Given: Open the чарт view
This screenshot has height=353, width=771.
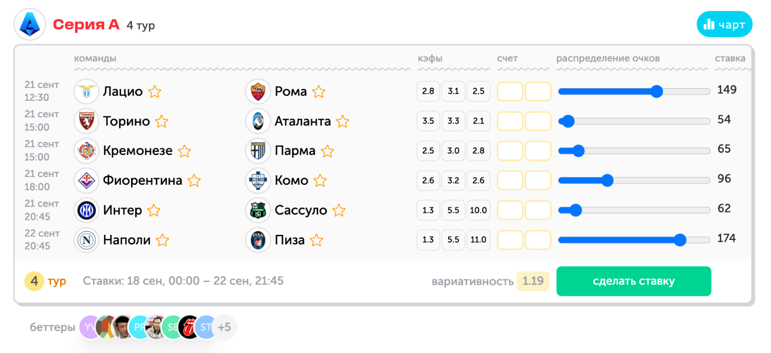Looking at the screenshot, I should click(724, 25).
